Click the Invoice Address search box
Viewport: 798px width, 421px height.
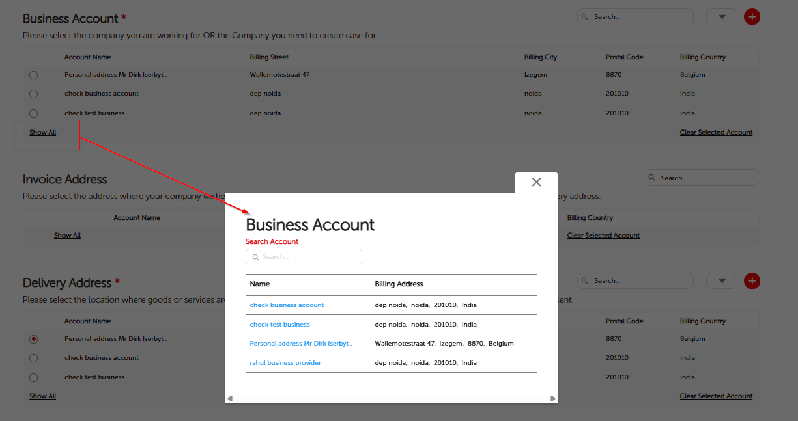pyautogui.click(x=702, y=178)
